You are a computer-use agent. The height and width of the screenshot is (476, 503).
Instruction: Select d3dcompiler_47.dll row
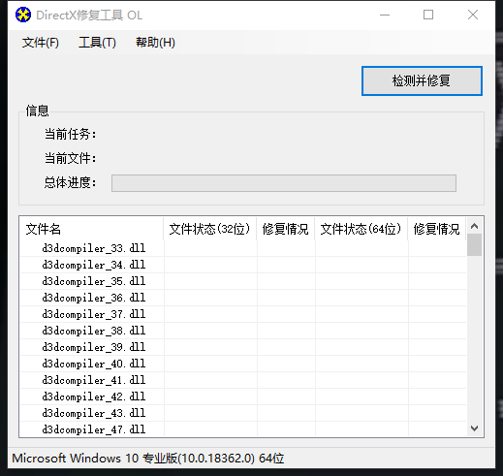tap(243, 429)
